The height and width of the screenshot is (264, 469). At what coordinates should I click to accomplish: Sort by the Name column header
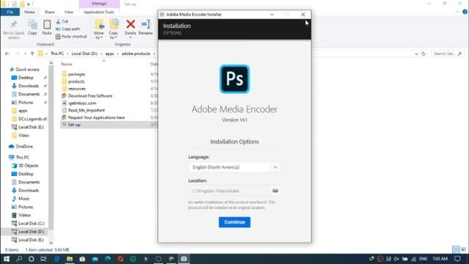[x=67, y=64]
